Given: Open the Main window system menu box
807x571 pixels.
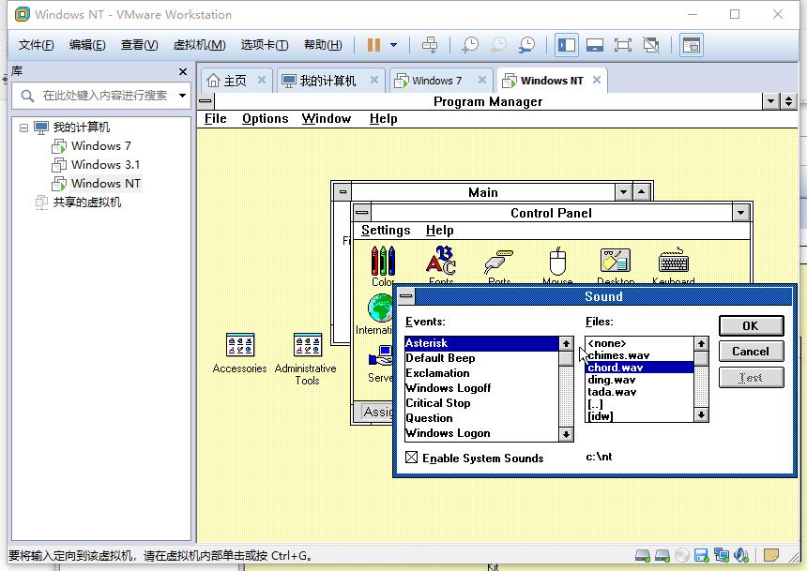Looking at the screenshot, I should 343,192.
